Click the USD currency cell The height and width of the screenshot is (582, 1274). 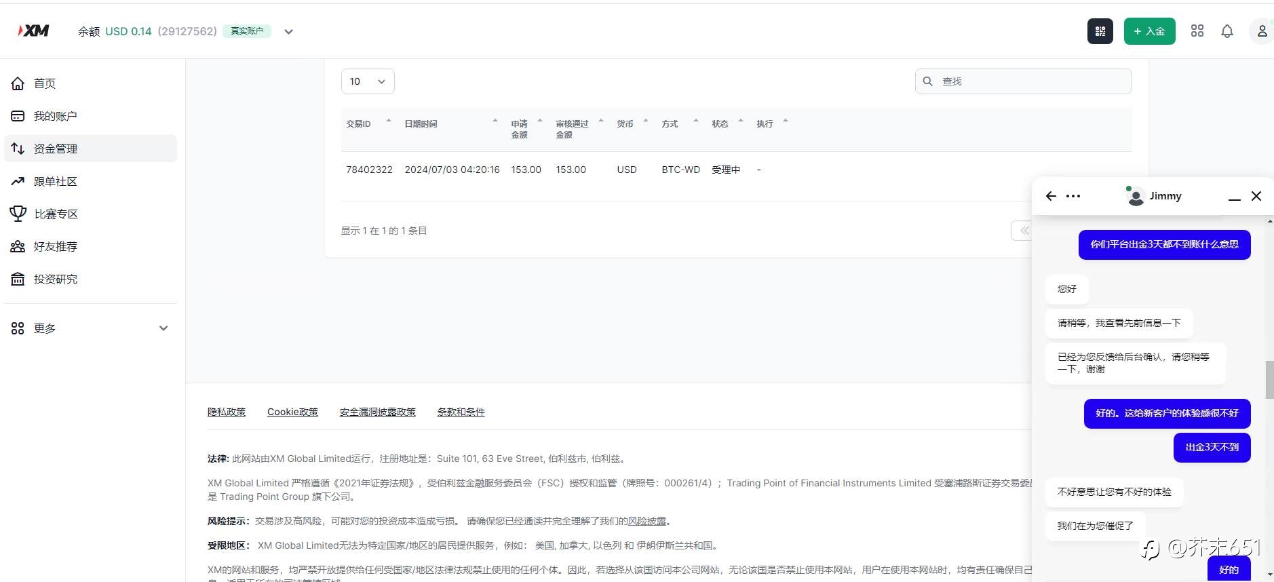pyautogui.click(x=627, y=170)
